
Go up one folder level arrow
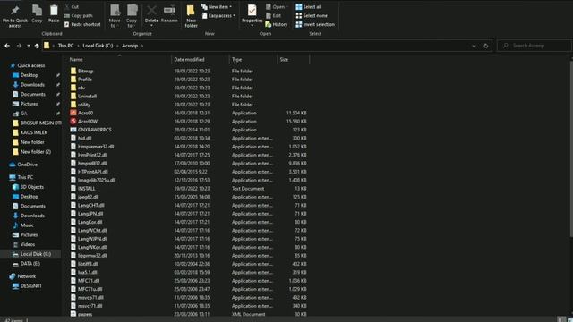click(37, 46)
